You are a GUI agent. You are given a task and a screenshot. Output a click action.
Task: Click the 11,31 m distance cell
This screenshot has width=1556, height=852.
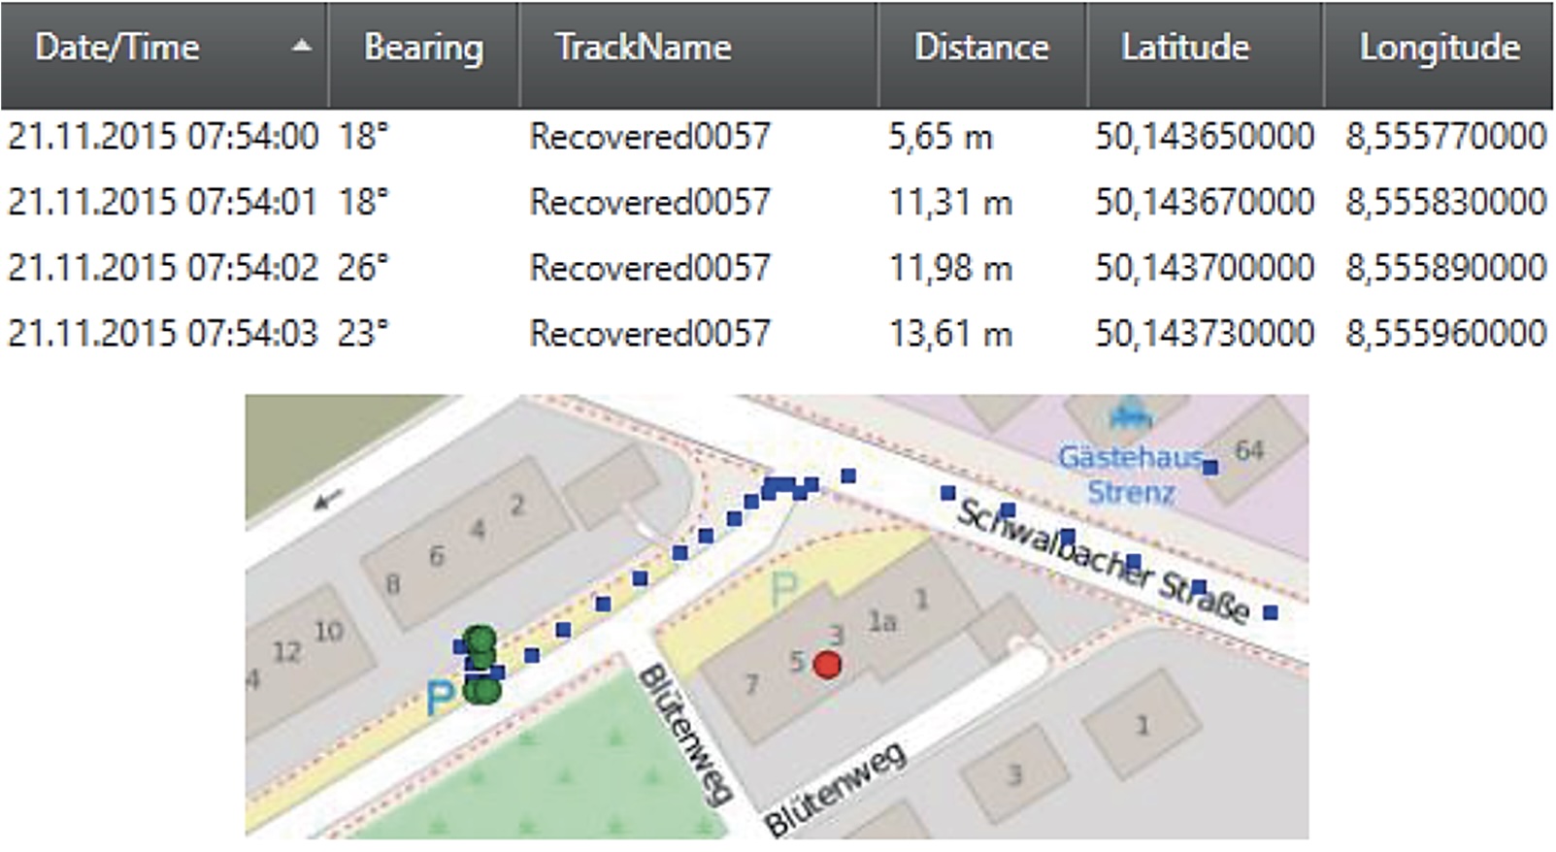pos(951,203)
